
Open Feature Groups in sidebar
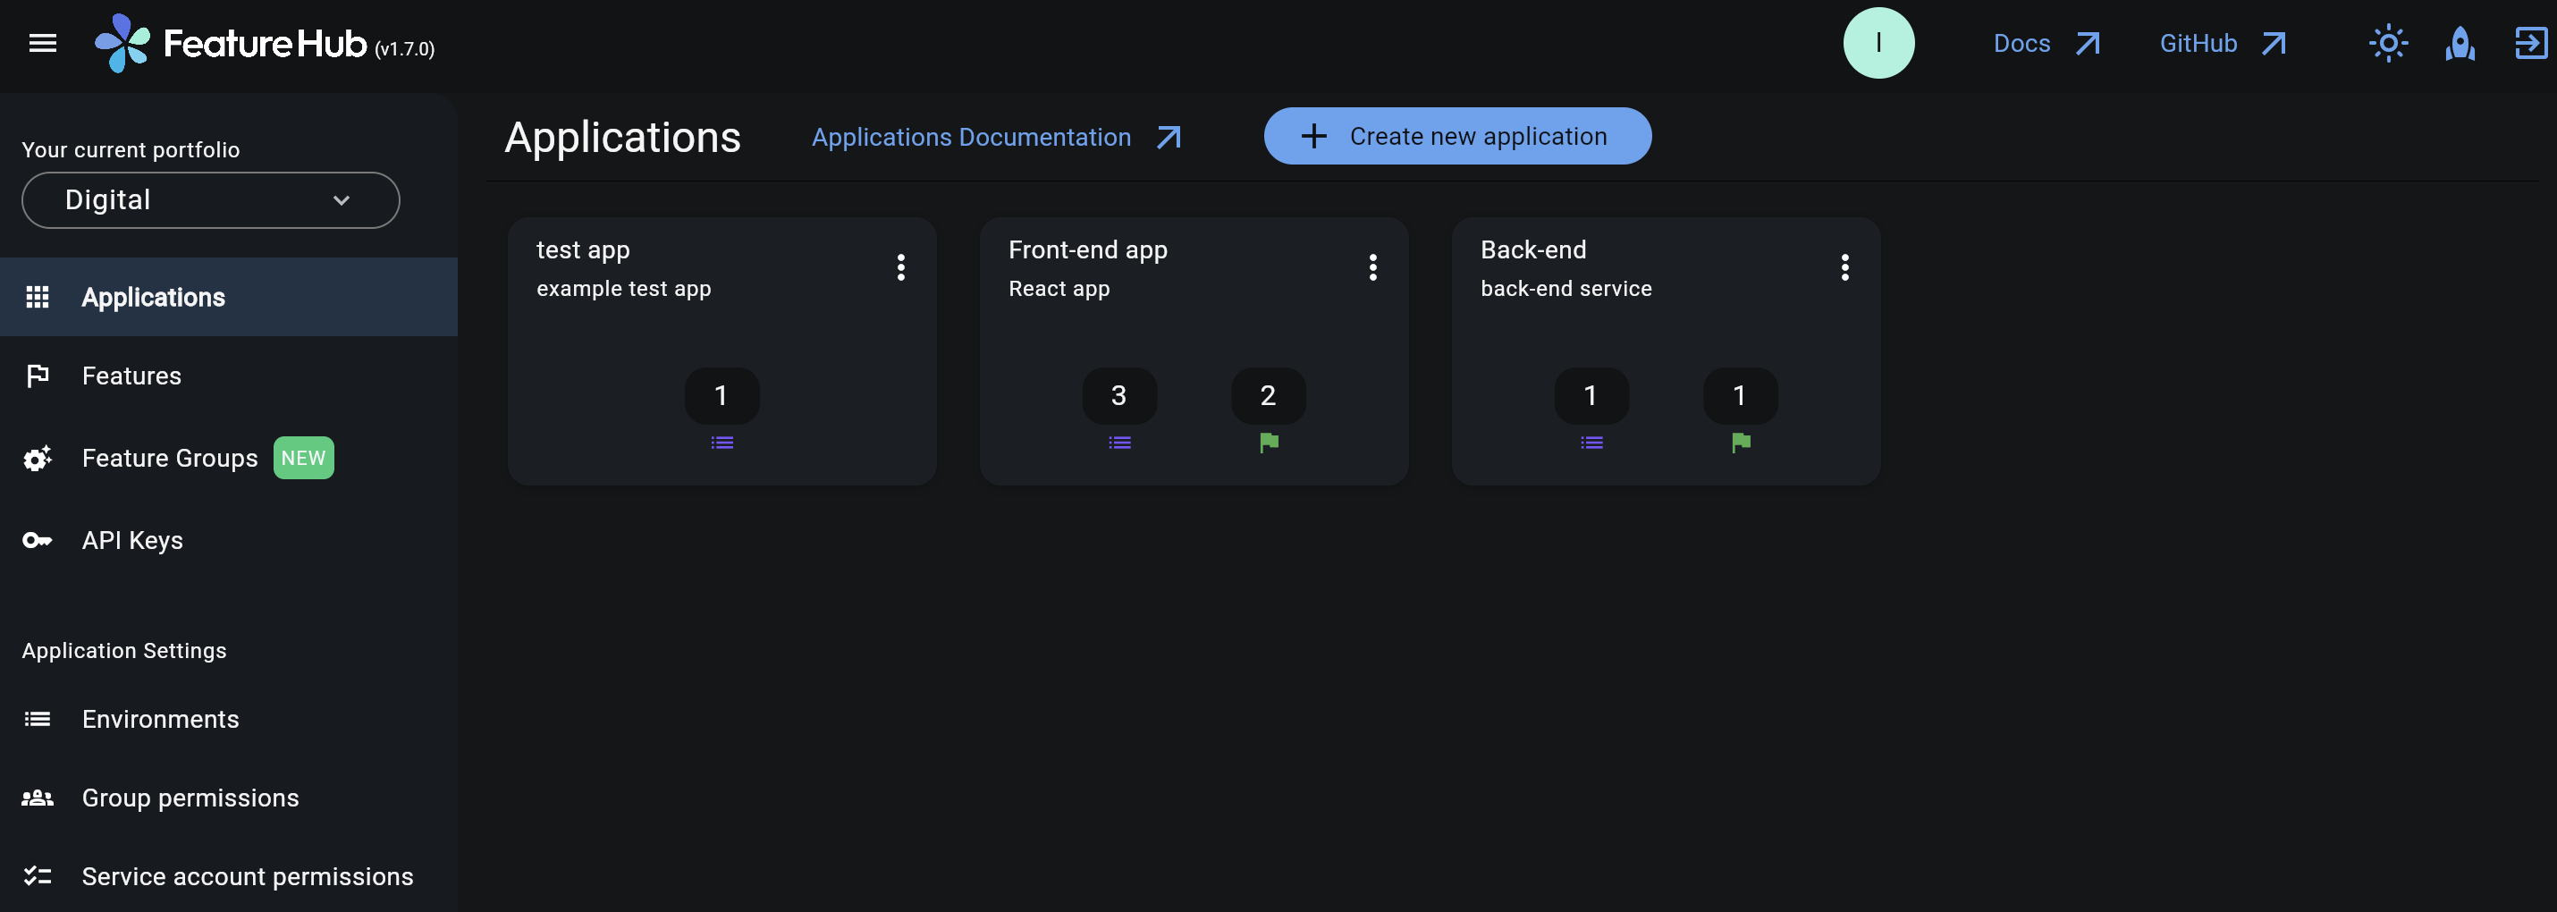[170, 459]
